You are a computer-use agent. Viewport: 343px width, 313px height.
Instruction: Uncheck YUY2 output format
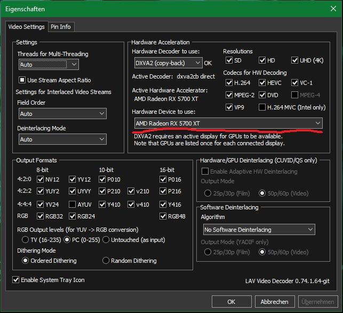click(40, 191)
